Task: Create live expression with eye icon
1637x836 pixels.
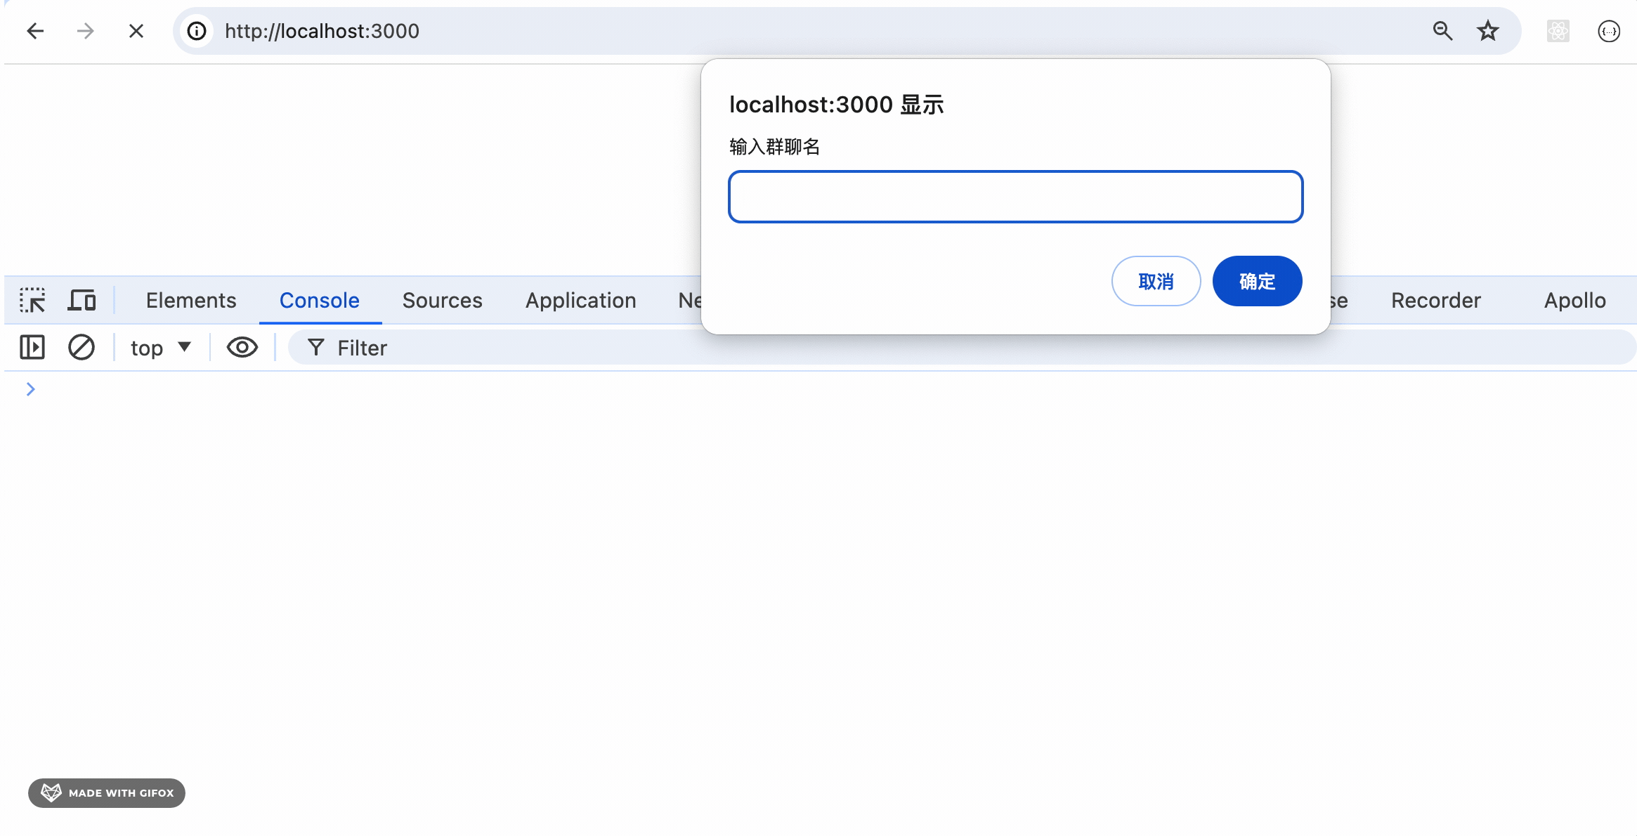Action: click(242, 348)
